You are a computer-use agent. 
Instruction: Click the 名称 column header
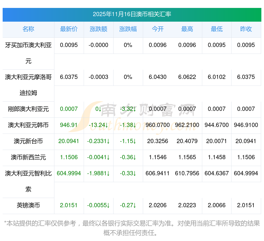pos(28,29)
